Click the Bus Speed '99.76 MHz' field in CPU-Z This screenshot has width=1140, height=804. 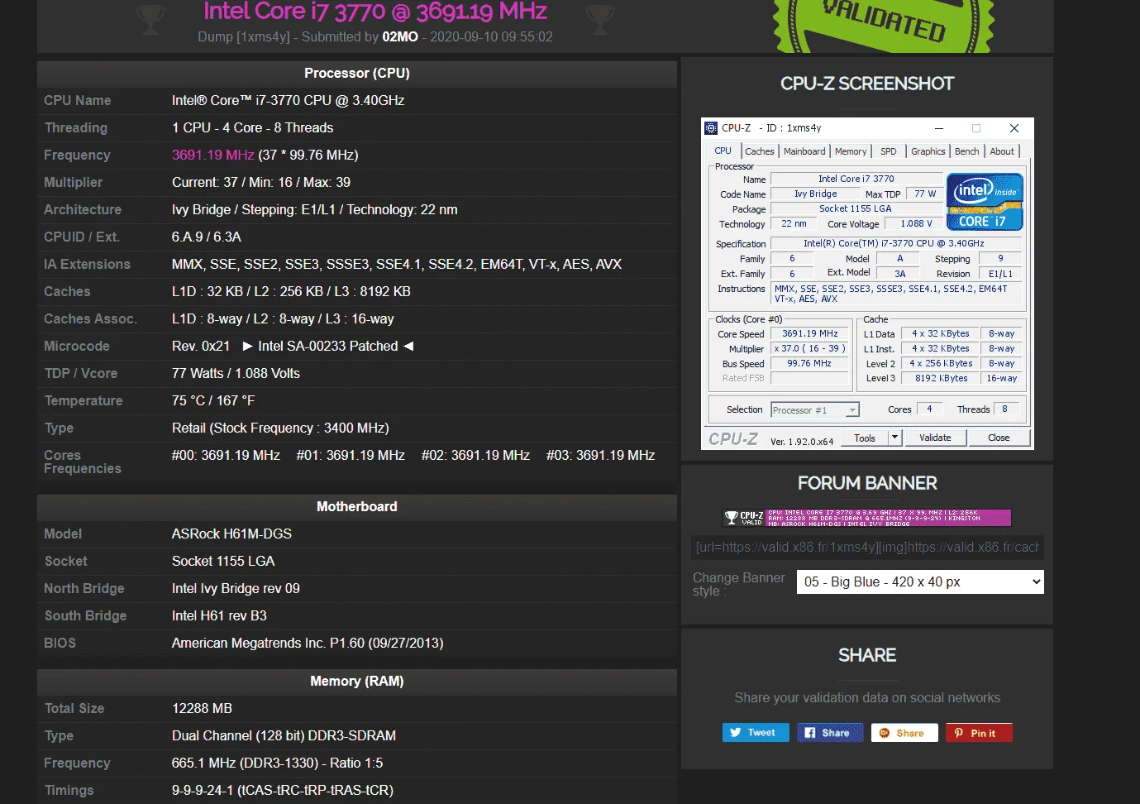[x=810, y=363]
